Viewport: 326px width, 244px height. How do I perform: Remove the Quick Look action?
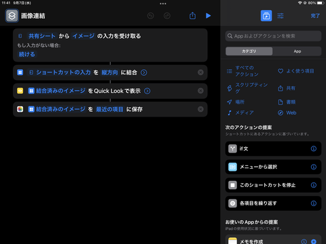[x=200, y=91]
